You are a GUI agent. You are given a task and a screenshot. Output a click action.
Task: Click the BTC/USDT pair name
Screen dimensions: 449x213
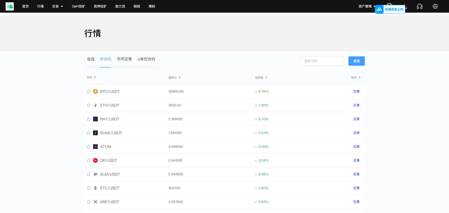click(110, 92)
